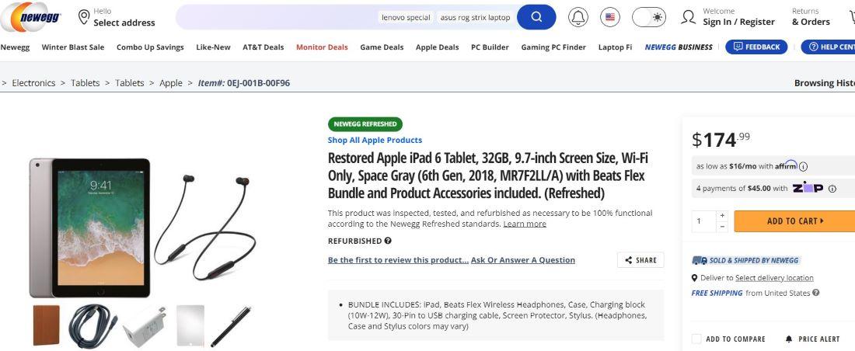Click the Affirm info icon
Viewport: 855px width, 351px height.
803,166
